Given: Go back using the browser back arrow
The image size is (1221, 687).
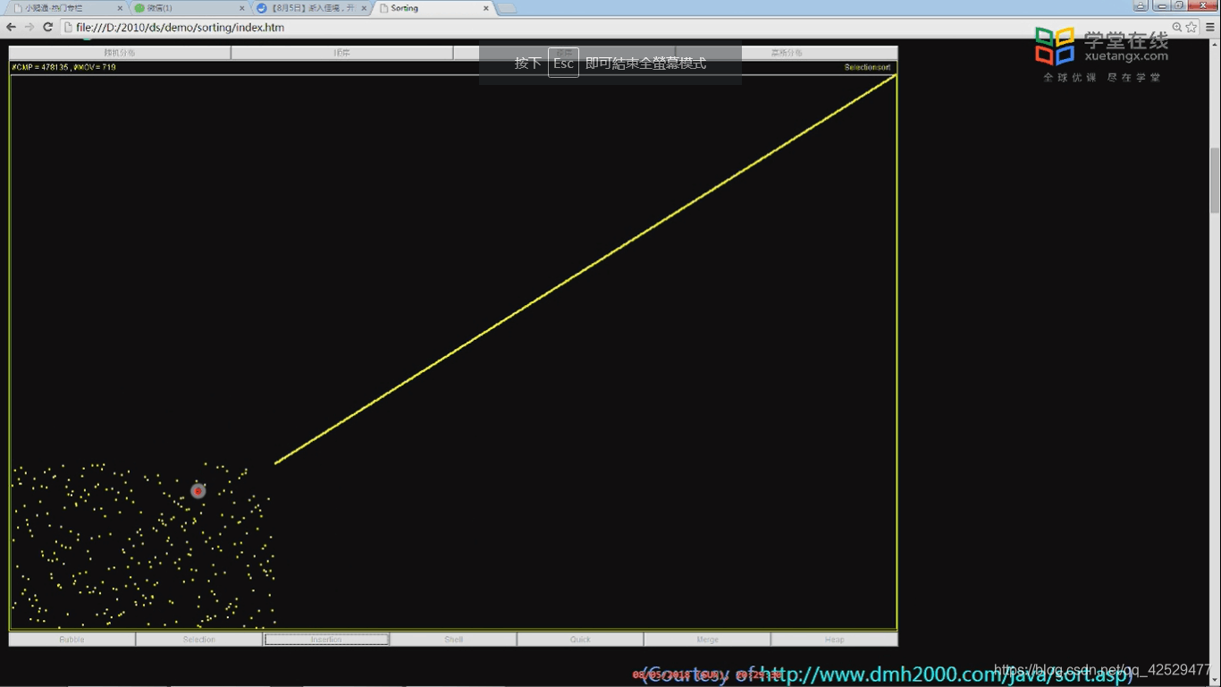Looking at the screenshot, I should click(11, 28).
